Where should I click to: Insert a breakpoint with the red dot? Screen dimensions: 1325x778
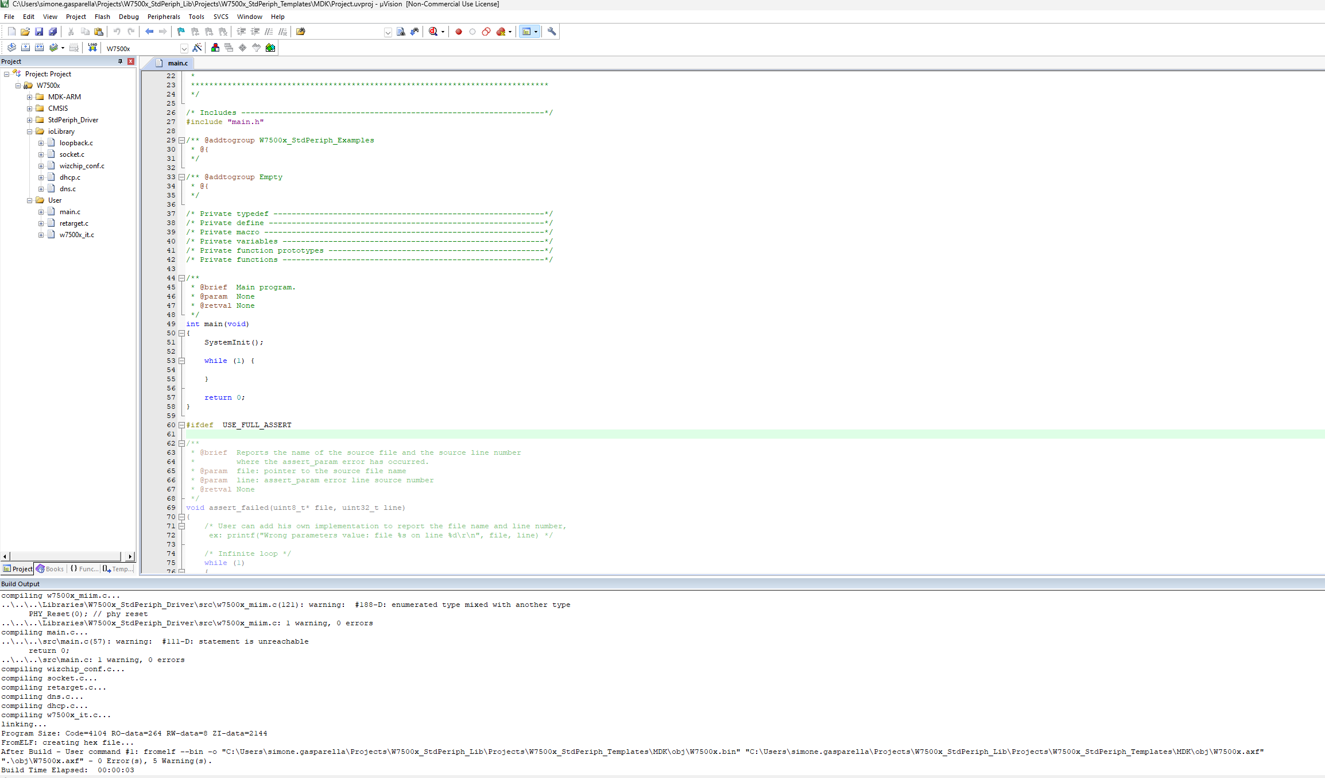pos(459,32)
